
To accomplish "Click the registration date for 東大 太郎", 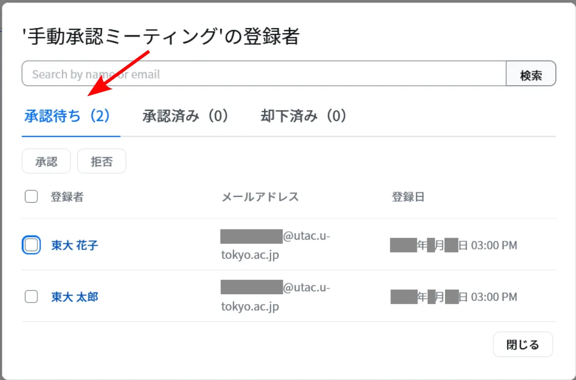I will 453,297.
